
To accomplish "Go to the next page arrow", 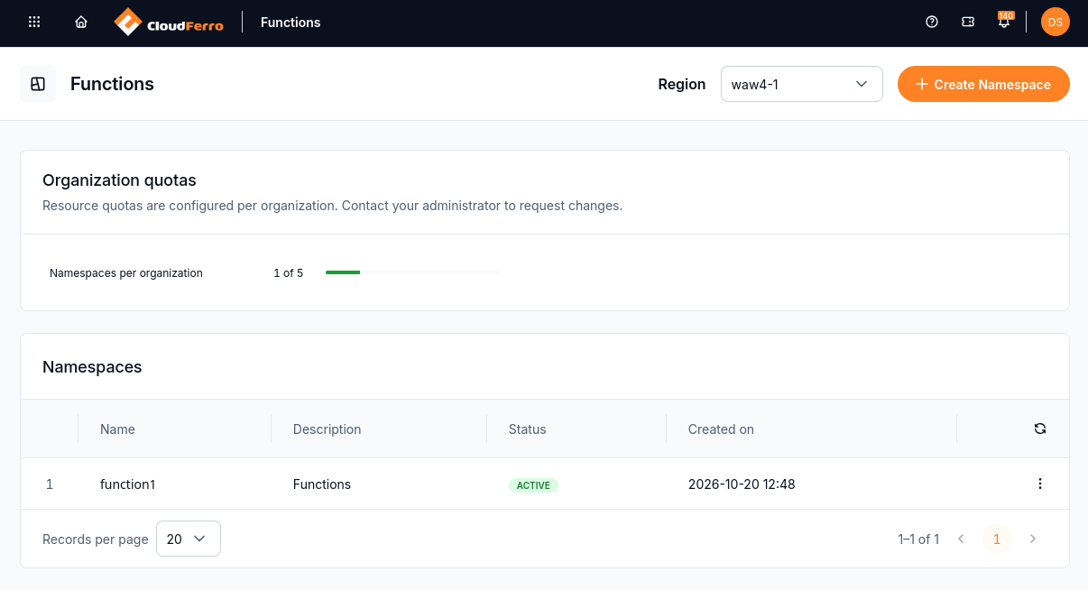I will pos(1033,539).
